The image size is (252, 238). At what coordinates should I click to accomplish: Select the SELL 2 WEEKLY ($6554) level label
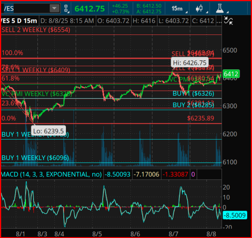[36, 30]
